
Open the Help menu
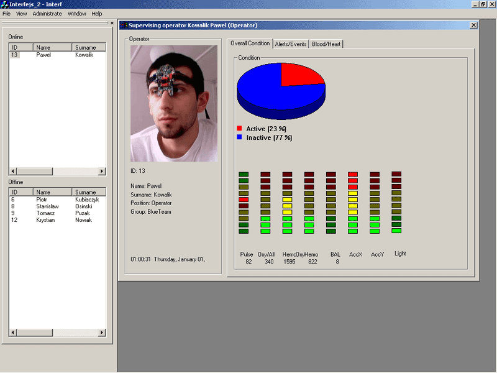[97, 14]
